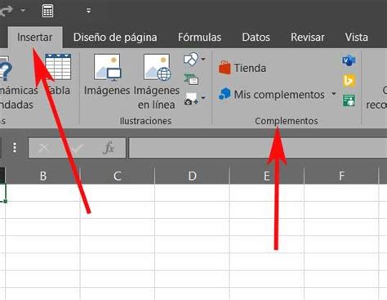Insert a Tabla using the table icon
387x300 pixels.
58,67
